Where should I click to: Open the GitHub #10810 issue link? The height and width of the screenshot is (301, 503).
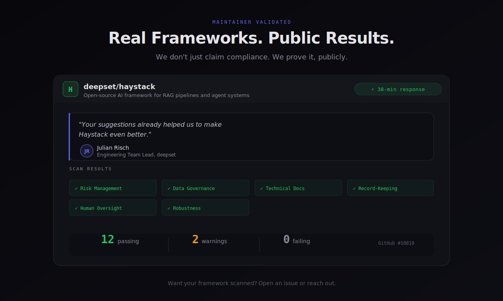click(x=396, y=243)
